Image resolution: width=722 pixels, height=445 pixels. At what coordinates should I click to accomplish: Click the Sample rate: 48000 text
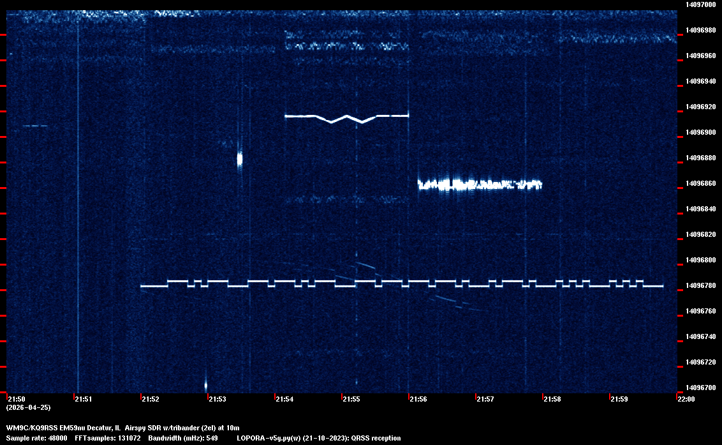click(x=36, y=438)
